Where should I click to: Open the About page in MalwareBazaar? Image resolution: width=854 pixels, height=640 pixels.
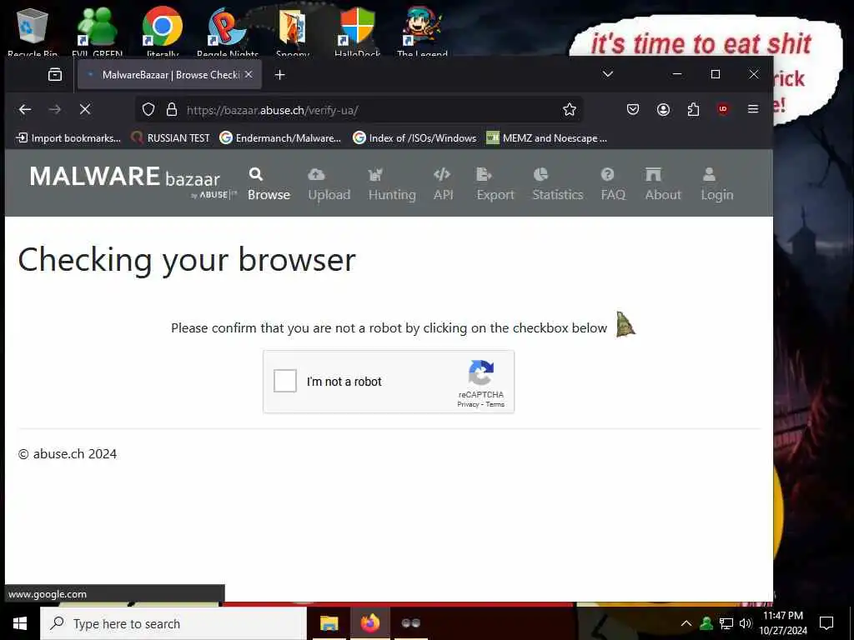[663, 185]
